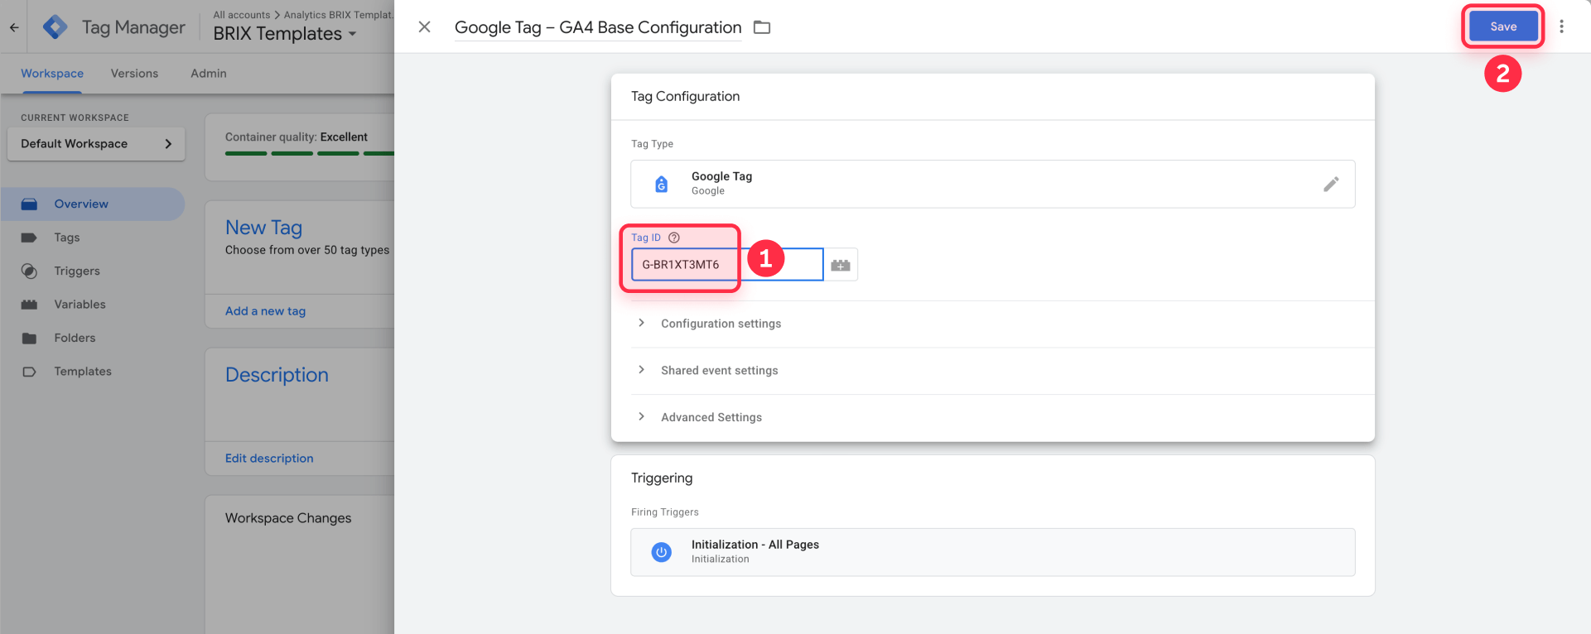Click the Google Tag type card
Viewport: 1591px width, 634px height.
coord(993,184)
